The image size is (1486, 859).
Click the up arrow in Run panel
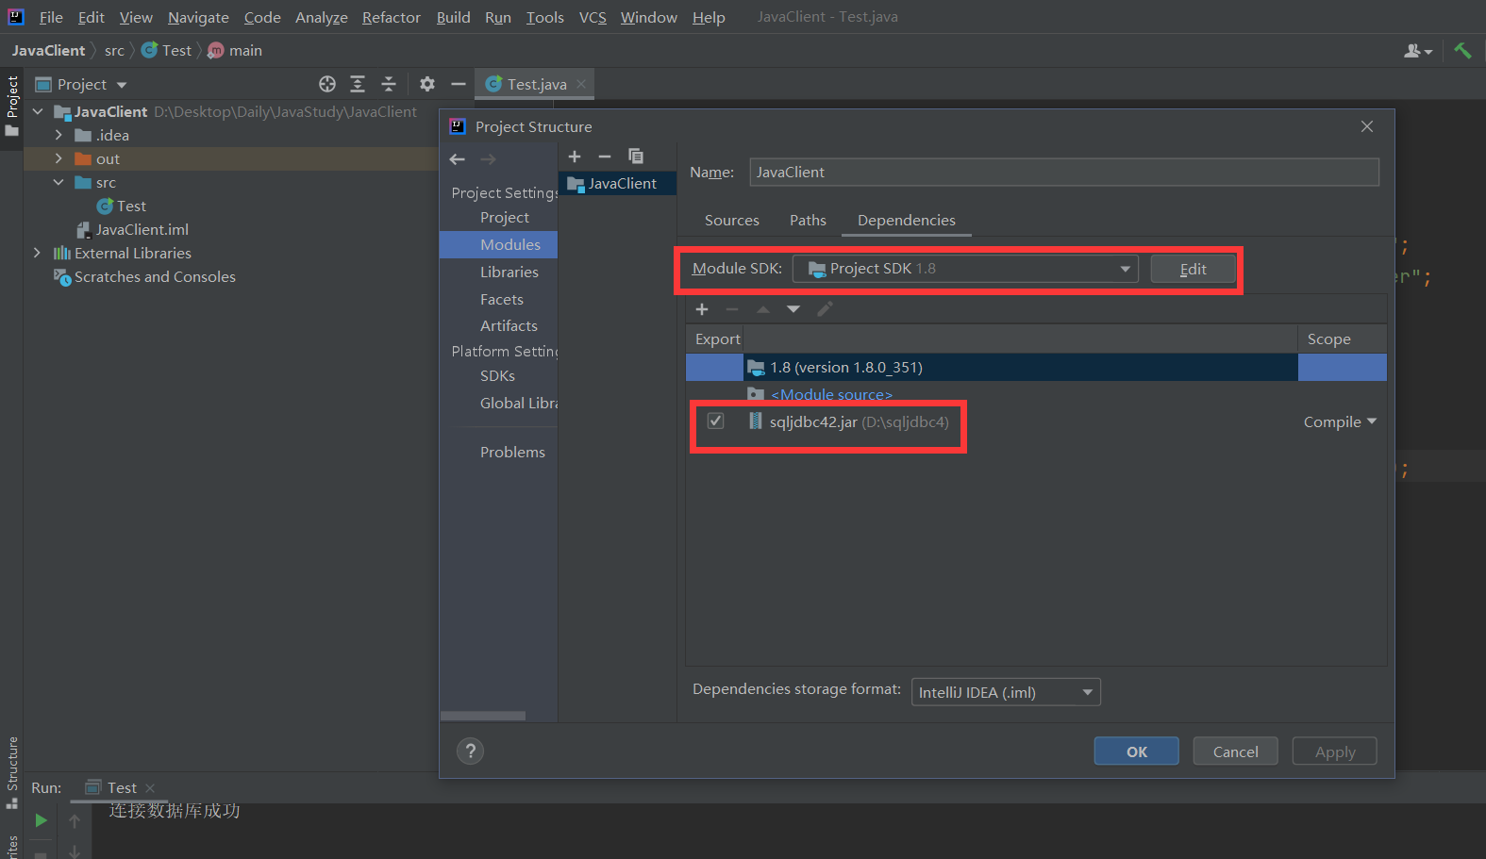75,821
